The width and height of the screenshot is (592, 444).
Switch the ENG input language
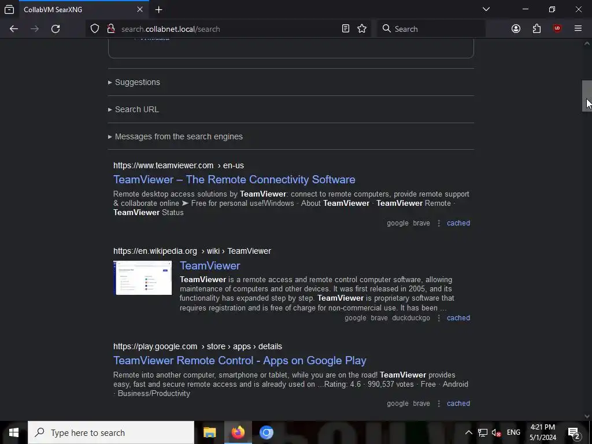pos(513,432)
